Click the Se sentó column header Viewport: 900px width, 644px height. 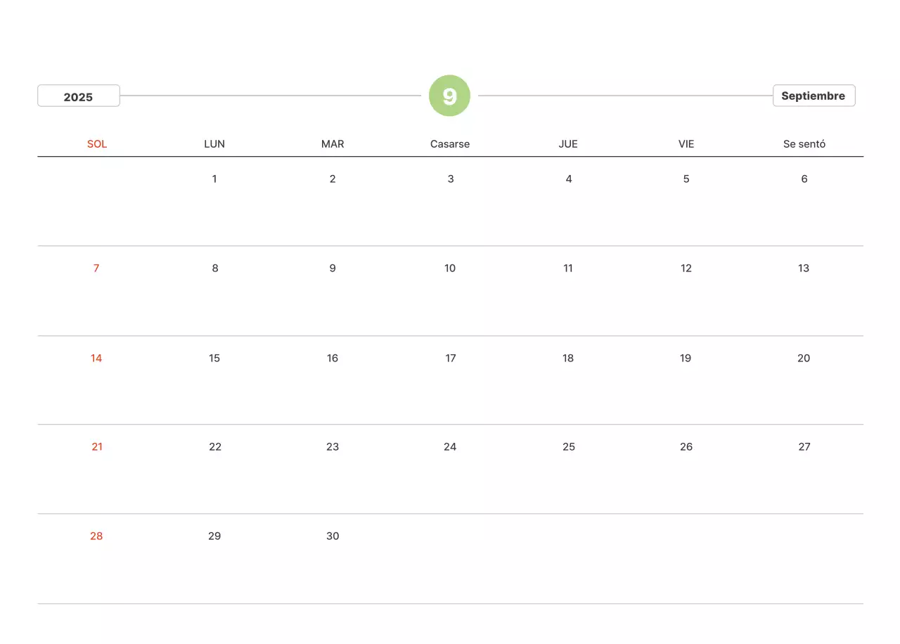[804, 144]
